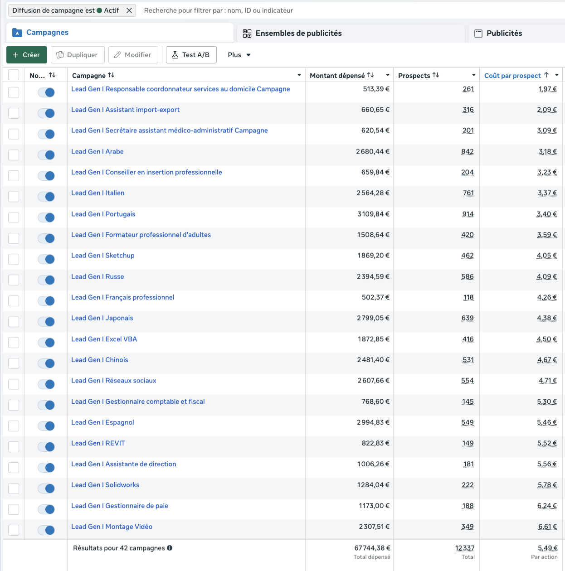Click the flask icon on Test A/B
Viewport: 565px width, 571px height.
175,55
